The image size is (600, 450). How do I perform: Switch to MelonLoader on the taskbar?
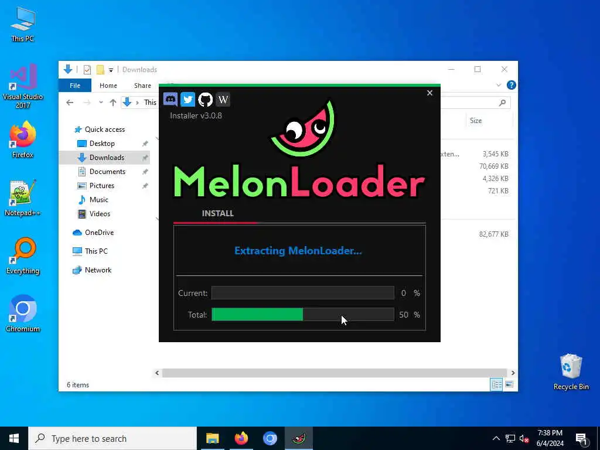298,438
